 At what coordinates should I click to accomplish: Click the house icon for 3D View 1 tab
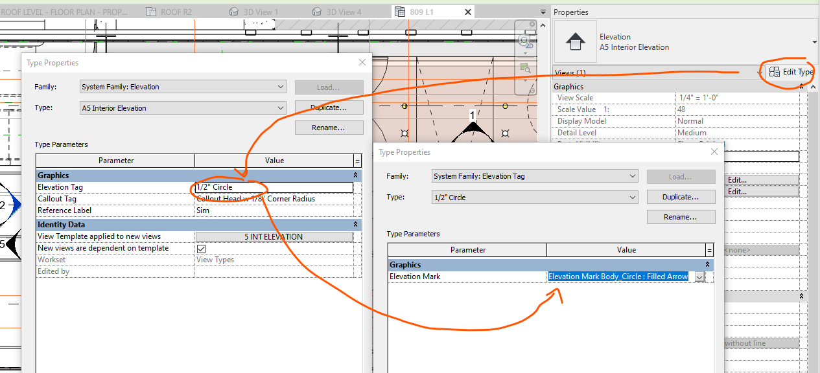[x=233, y=11]
